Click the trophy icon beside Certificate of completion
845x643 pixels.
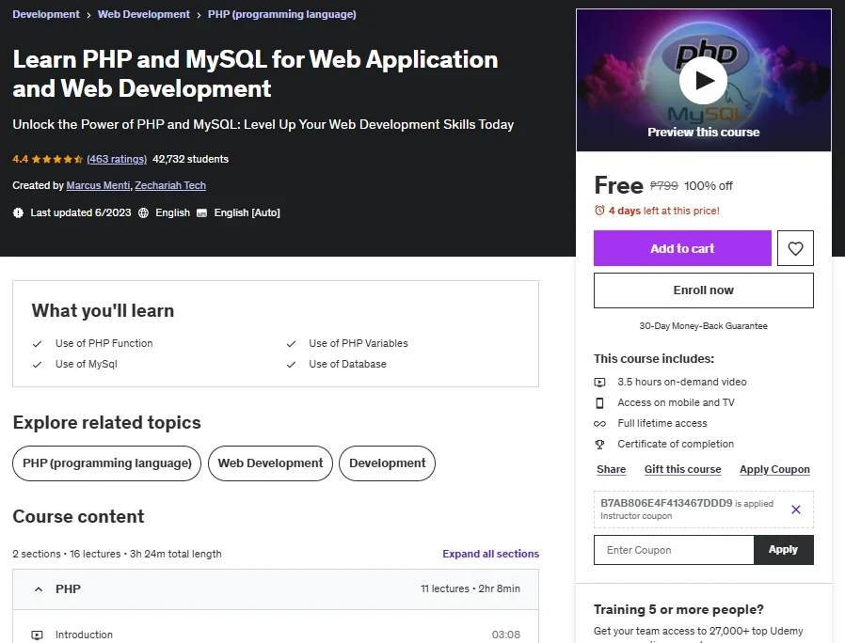tap(599, 445)
